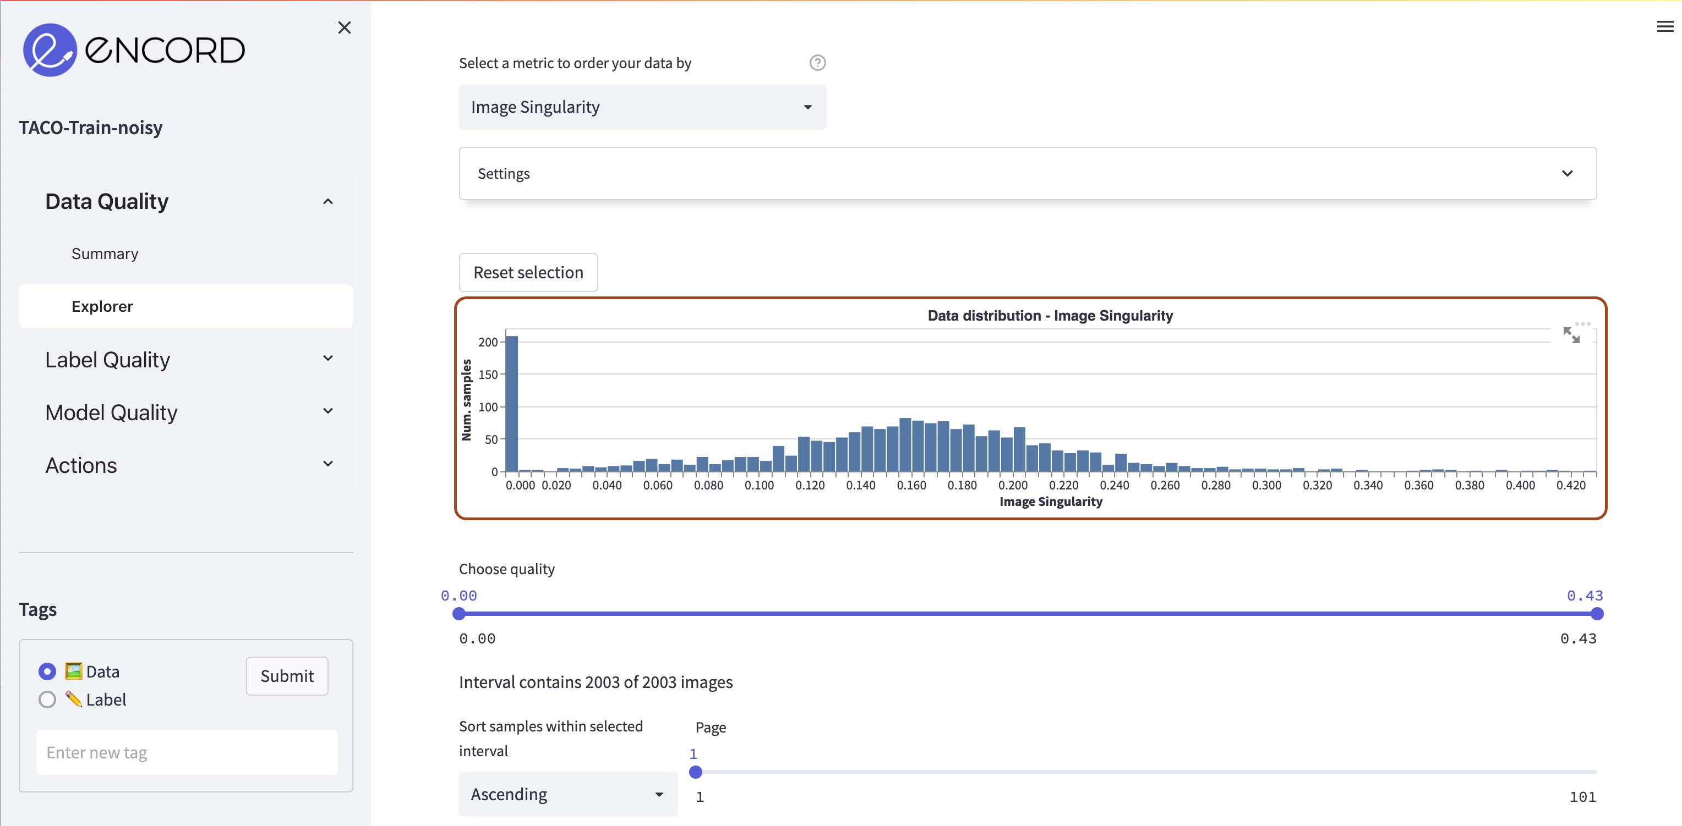
Task: Click the Tags heading
Action: click(x=38, y=609)
